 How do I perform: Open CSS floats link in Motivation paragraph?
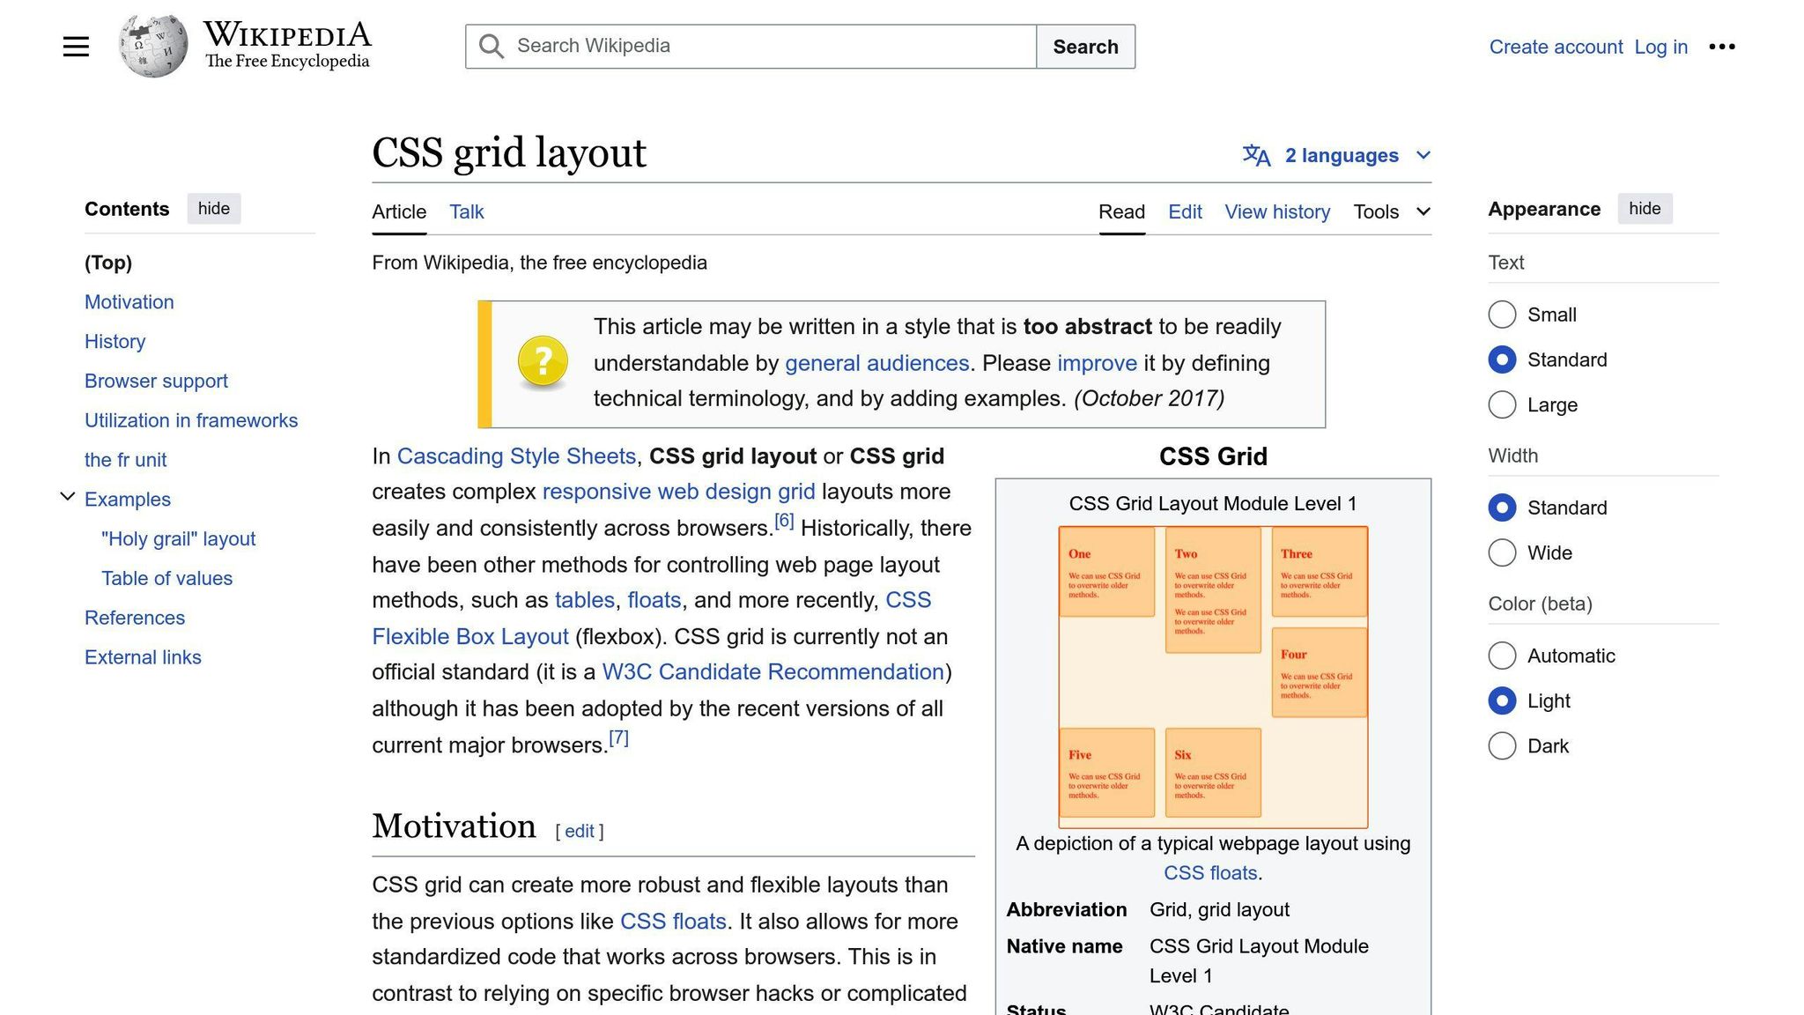pos(673,922)
